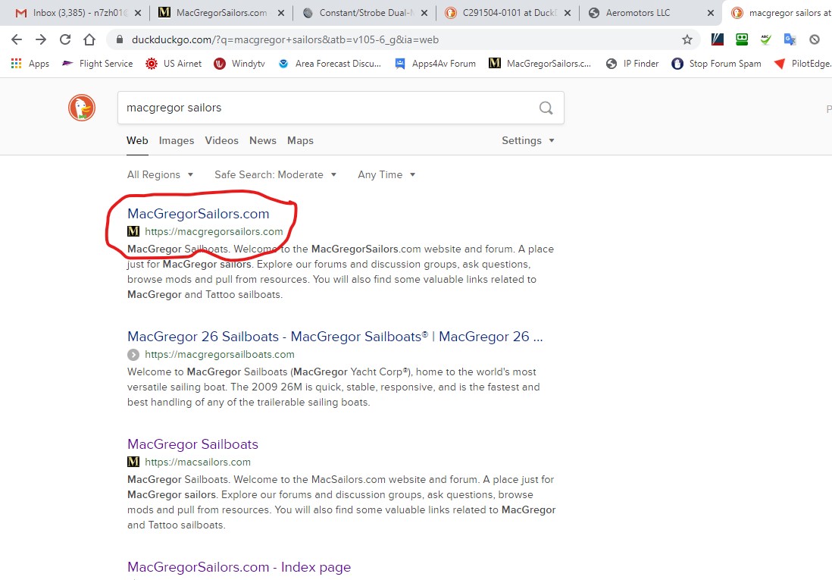Open MacGregorSailors bookmark in bookmarks bar

tap(540, 64)
